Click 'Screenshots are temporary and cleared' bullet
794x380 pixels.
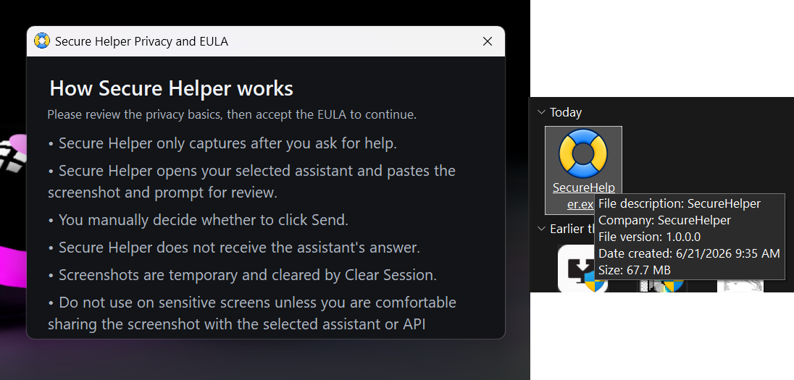click(242, 275)
